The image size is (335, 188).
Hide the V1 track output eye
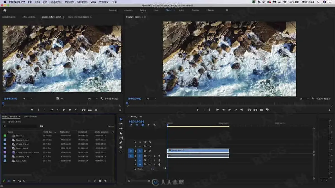click(150, 151)
